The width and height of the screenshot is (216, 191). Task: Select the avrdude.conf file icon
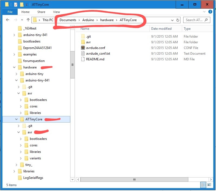[83, 48]
